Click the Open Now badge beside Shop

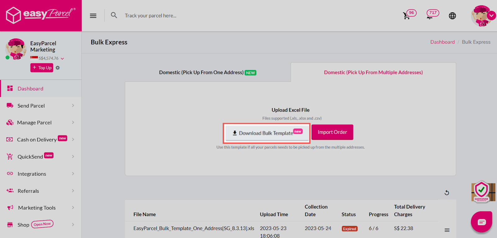coord(42,224)
